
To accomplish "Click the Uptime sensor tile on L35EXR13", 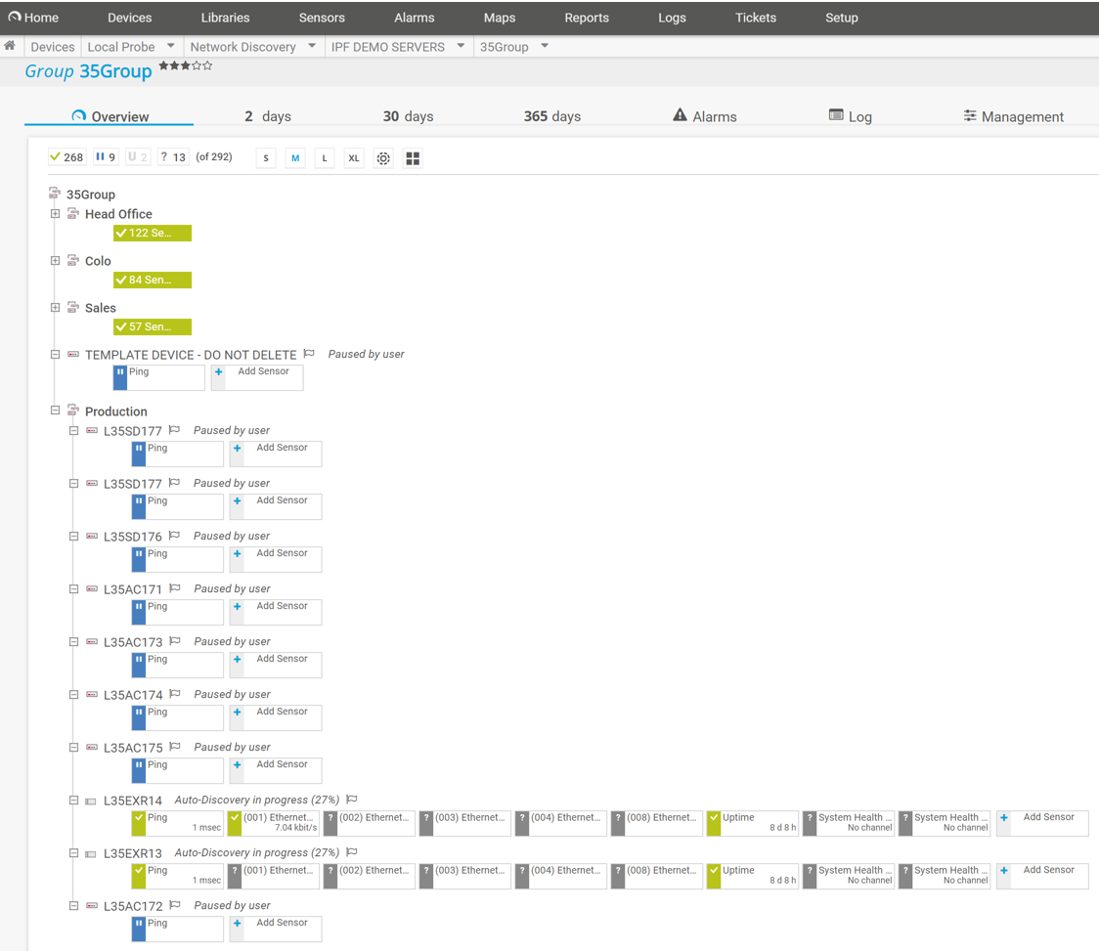I will coord(753,876).
